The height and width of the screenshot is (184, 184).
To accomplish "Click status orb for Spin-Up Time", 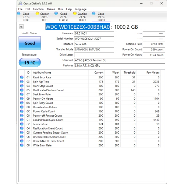I will point(22,82).
